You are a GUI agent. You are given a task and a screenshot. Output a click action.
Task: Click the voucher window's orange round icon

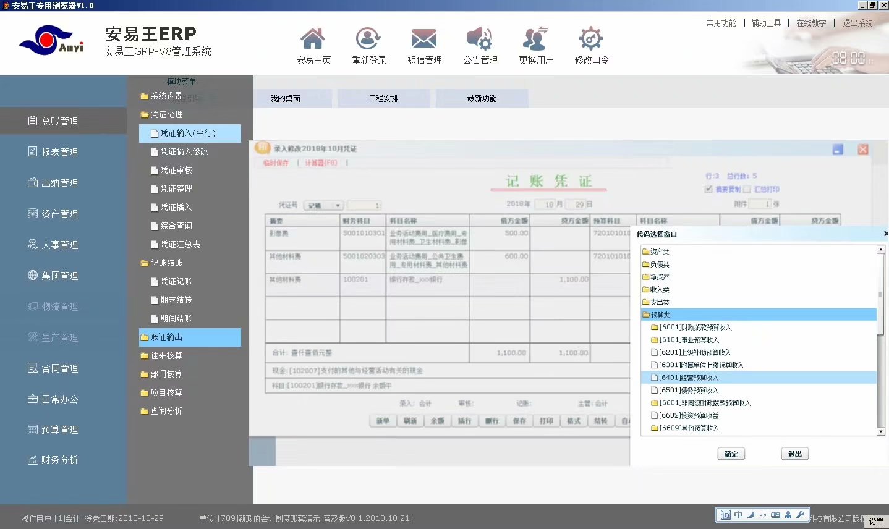(x=263, y=147)
